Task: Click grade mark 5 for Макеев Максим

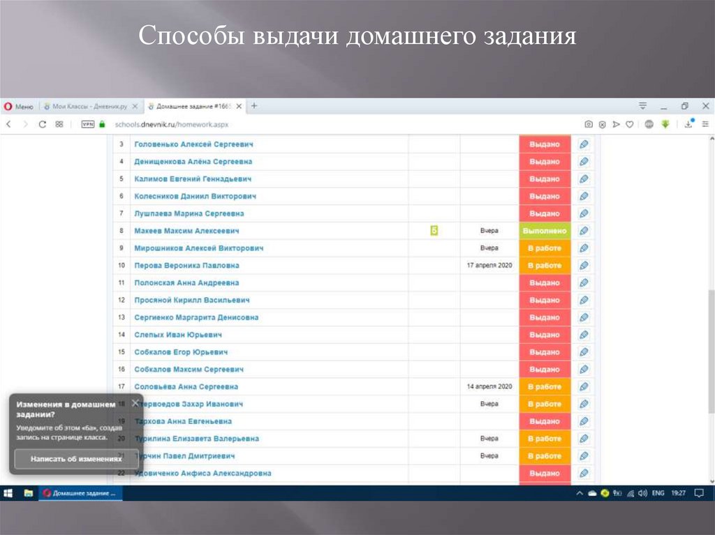Action: click(434, 231)
